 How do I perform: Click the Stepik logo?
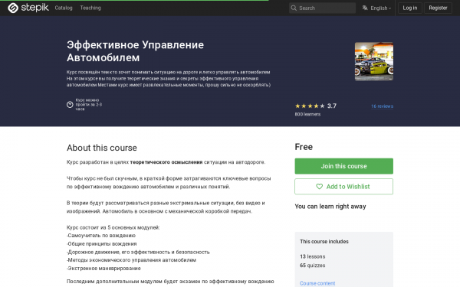pyautogui.click(x=28, y=8)
